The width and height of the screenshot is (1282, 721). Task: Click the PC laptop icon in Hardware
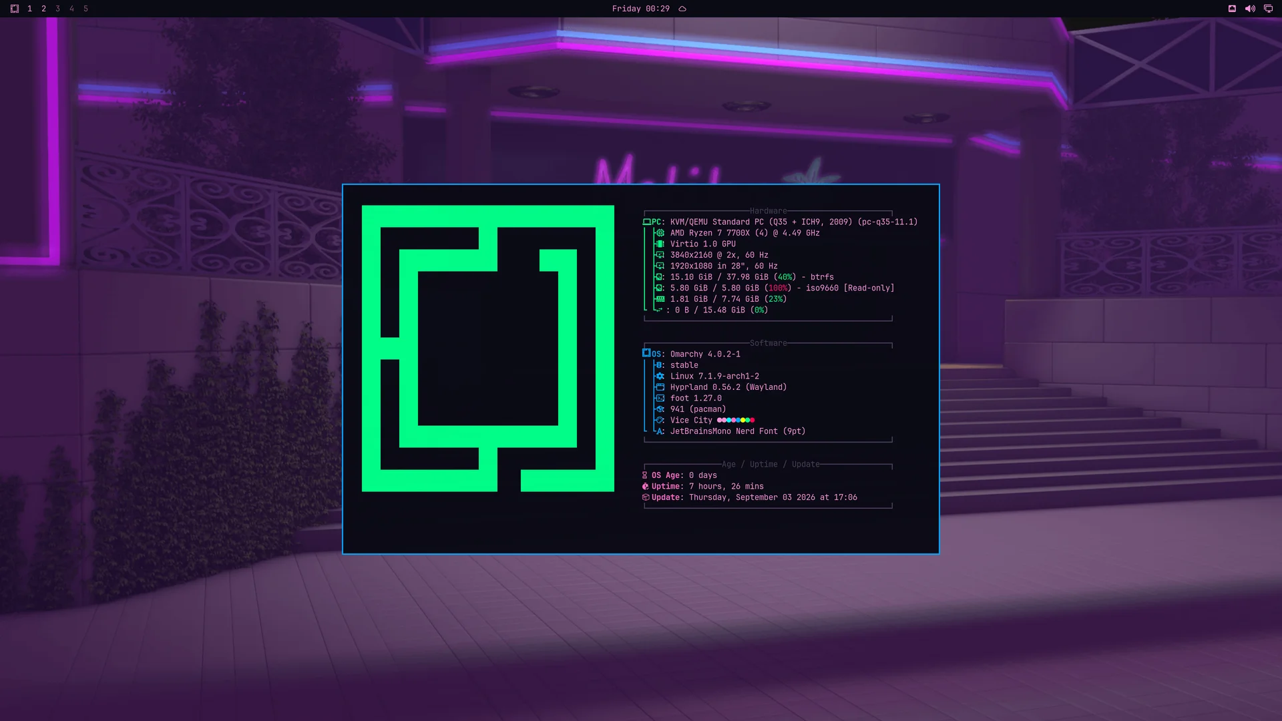[646, 222]
